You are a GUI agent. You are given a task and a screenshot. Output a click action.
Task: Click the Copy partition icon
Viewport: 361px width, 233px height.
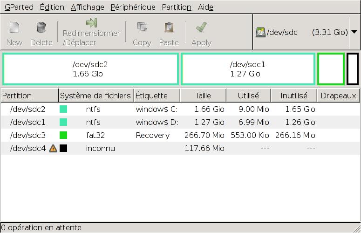(142, 28)
